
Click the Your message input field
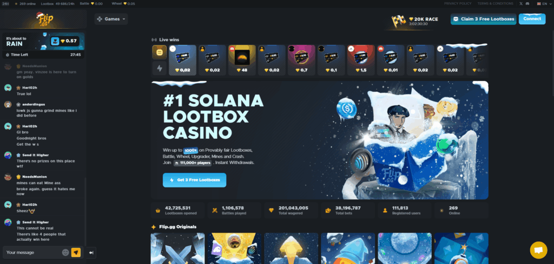click(34, 252)
